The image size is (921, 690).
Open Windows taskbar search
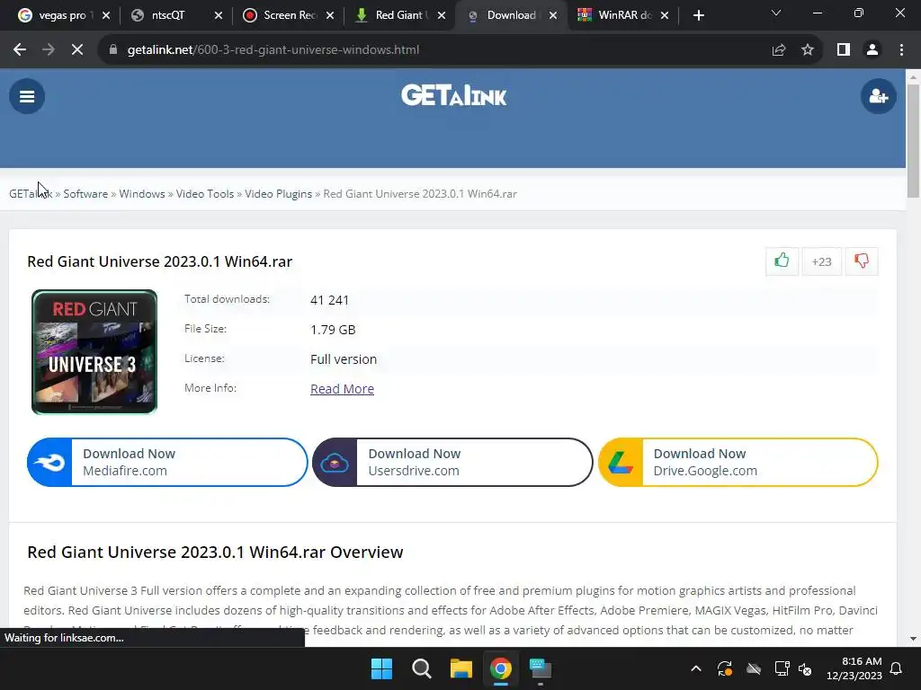pos(421,668)
